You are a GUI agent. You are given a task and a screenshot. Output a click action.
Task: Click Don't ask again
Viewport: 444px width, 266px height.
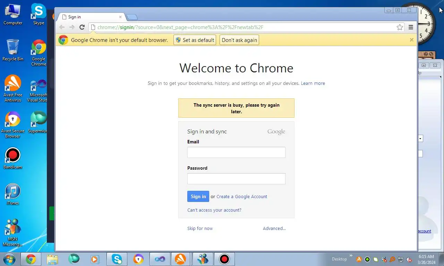click(x=239, y=40)
